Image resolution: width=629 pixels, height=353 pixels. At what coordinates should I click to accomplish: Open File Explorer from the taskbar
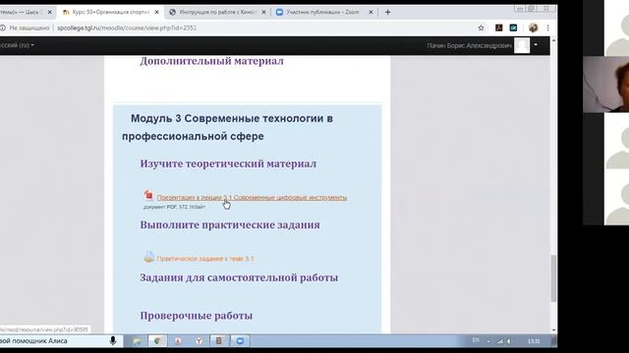(x=138, y=341)
